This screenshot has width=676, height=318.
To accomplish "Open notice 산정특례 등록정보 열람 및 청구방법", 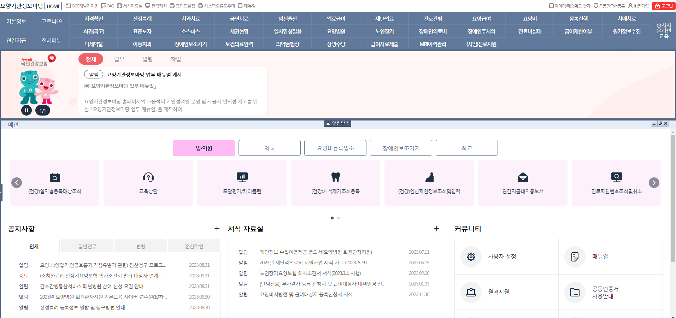I will click(x=82, y=307).
